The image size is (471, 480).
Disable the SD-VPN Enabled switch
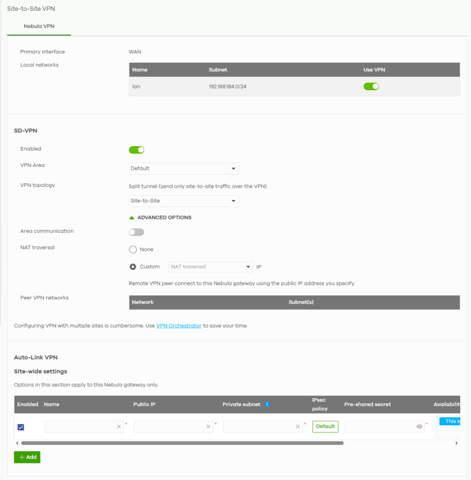tap(137, 149)
